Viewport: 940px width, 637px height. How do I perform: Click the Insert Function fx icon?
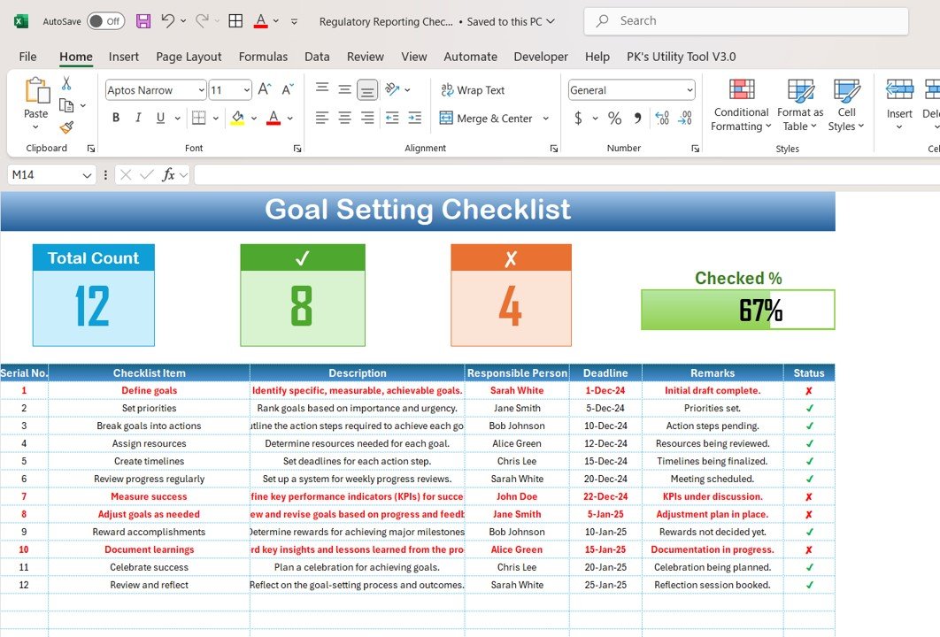168,175
